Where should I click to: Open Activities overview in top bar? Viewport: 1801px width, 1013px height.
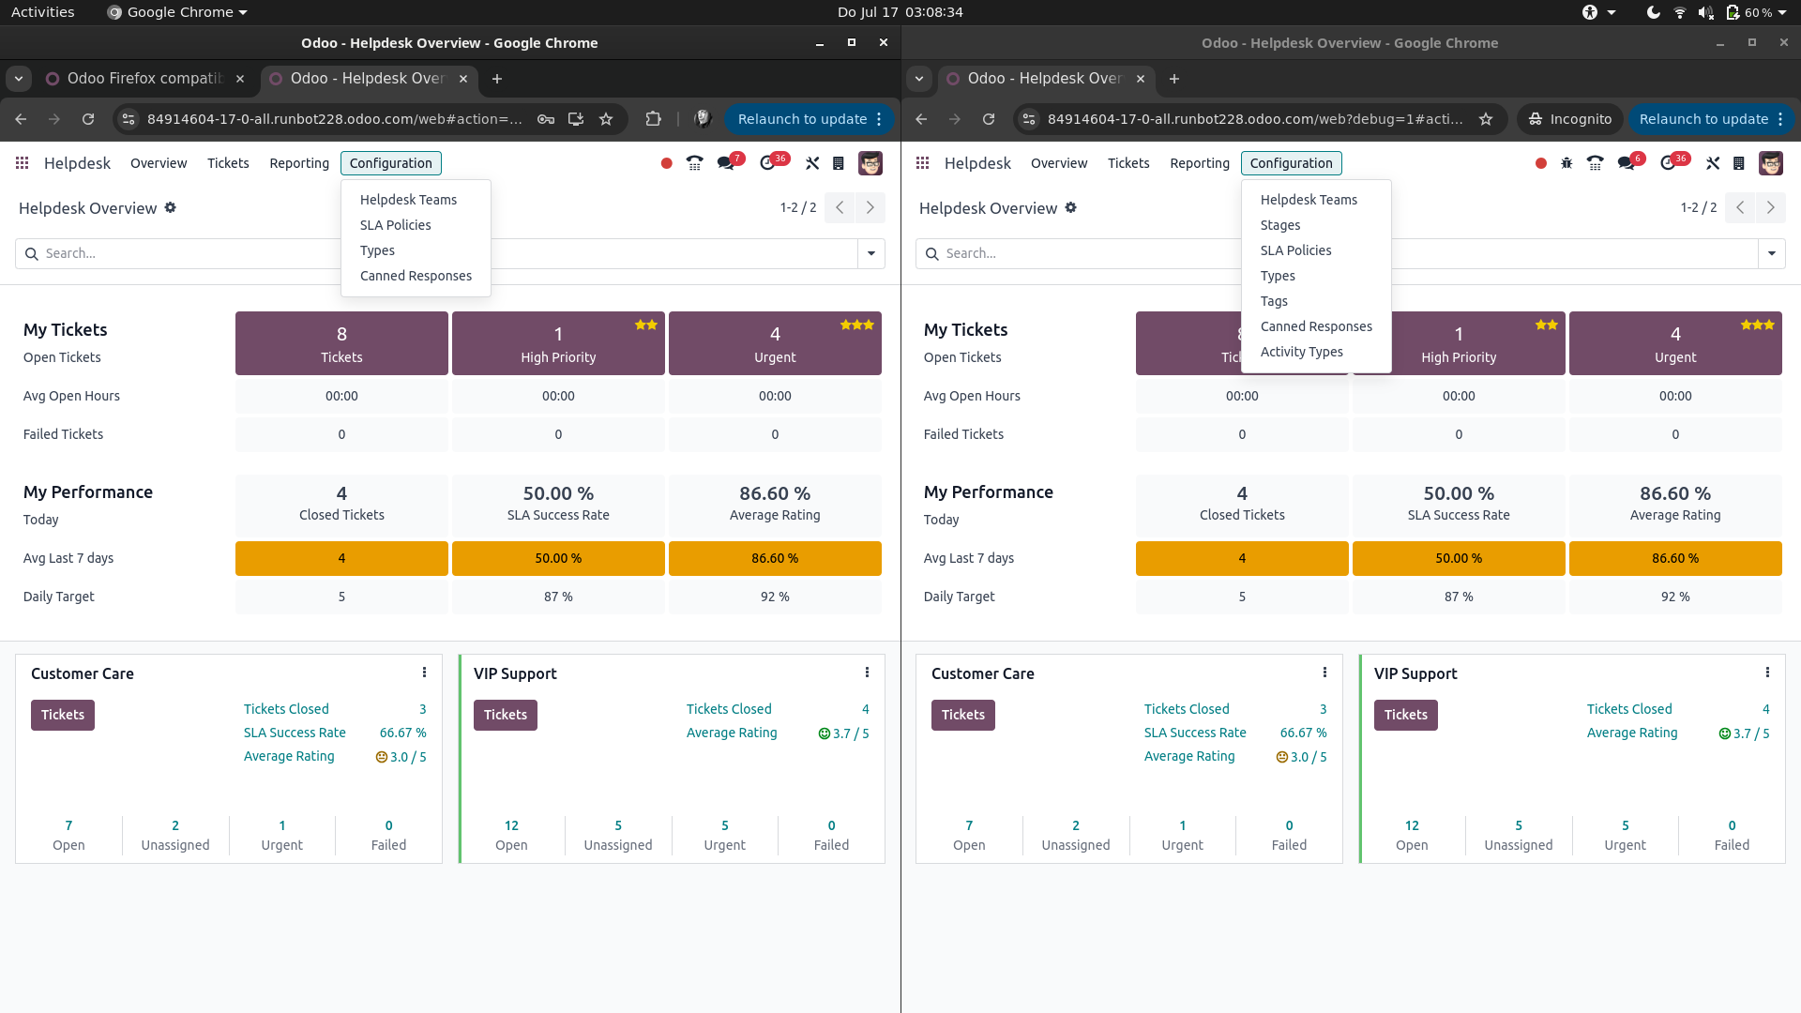[x=42, y=12]
